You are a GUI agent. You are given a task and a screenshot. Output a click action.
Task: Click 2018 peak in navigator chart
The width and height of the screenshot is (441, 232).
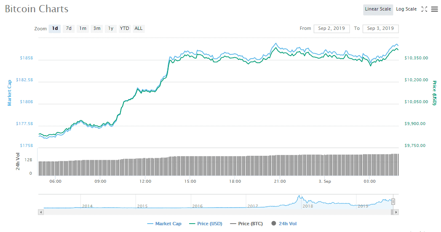(299, 197)
